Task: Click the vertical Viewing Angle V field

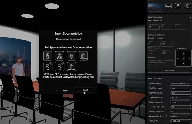Action: pyautogui.click(x=181, y=107)
